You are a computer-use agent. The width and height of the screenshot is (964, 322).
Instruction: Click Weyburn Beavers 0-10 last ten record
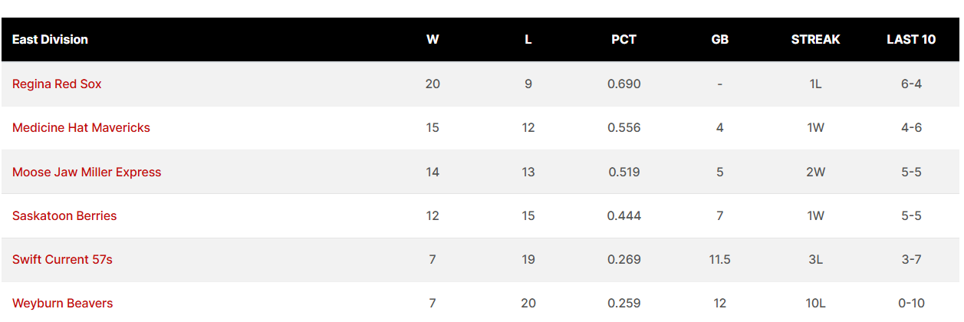tap(911, 303)
